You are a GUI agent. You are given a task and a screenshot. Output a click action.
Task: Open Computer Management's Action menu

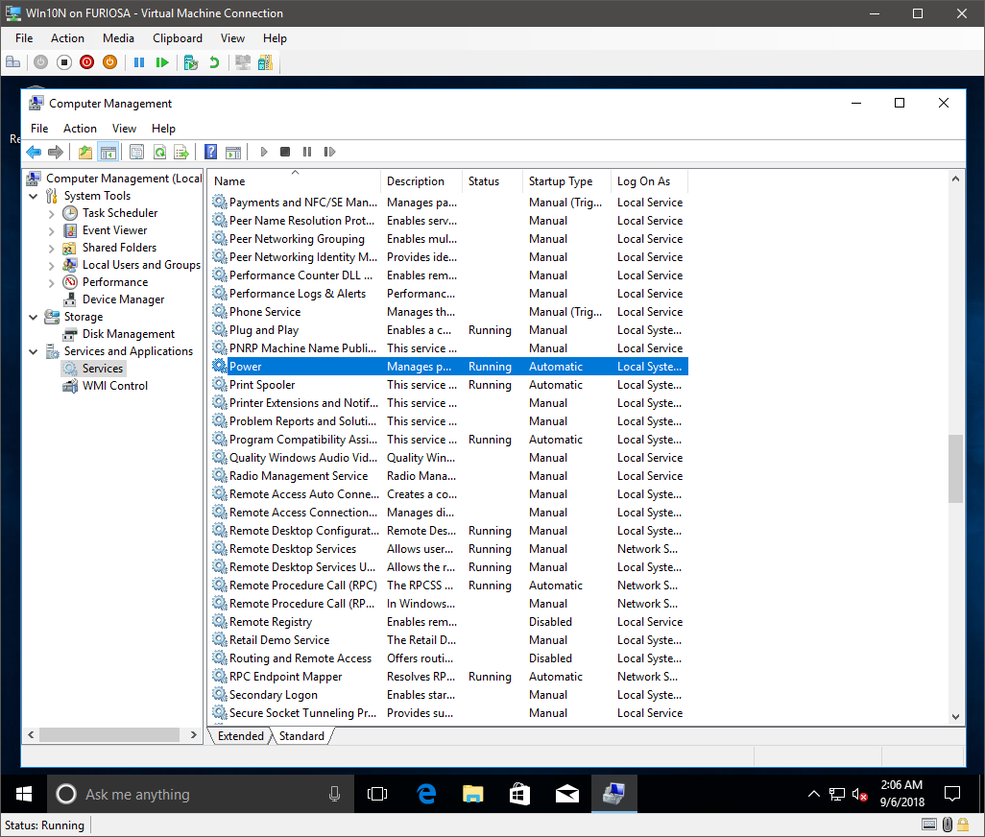coord(80,128)
